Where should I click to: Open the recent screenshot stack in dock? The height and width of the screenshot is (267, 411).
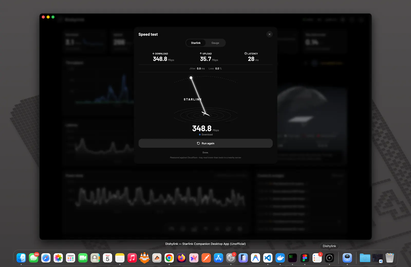click(x=377, y=258)
